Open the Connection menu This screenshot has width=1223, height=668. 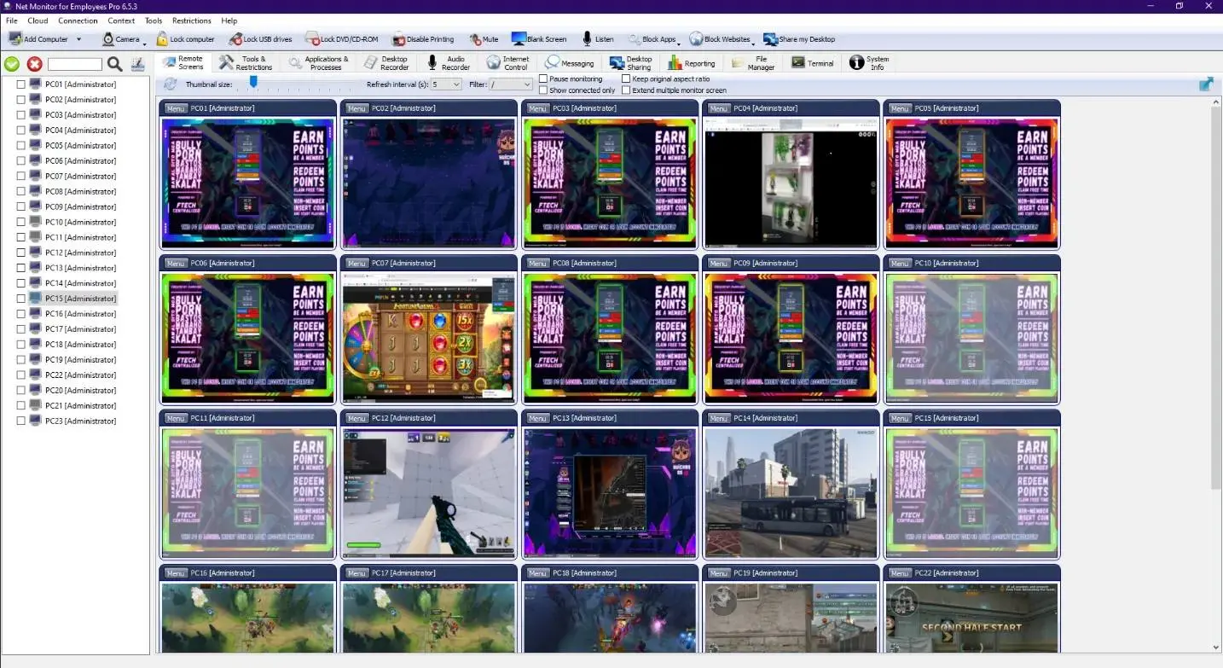78,20
